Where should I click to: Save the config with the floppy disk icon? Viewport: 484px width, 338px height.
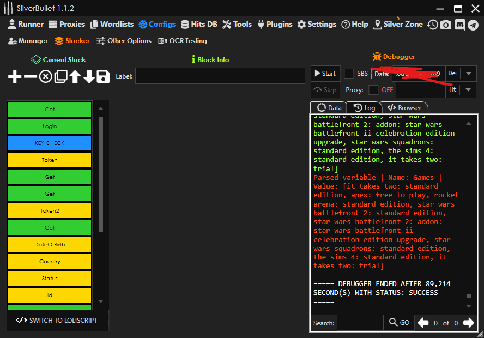click(x=104, y=77)
